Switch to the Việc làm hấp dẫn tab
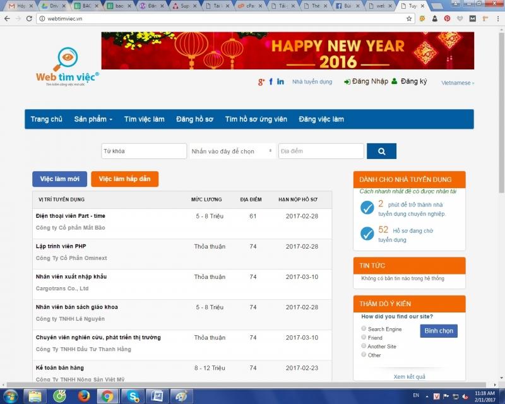505x404 pixels. point(124,179)
